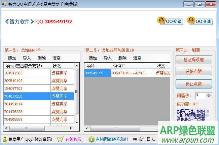Minimize the window from the title bar
The width and height of the screenshot is (219, 145).
coord(188,4)
